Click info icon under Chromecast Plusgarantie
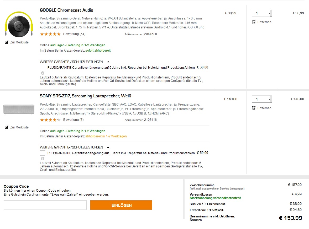The image size is (309, 229). [x=43, y=73]
